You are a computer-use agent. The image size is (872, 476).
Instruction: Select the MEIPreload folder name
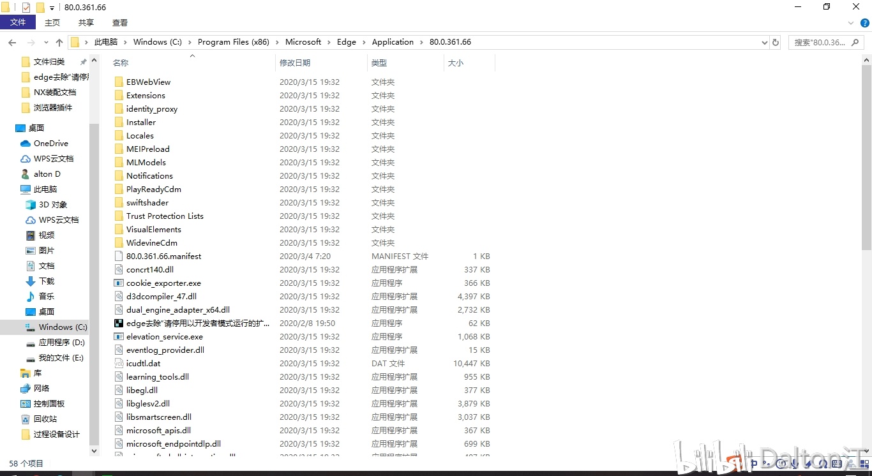pyautogui.click(x=148, y=149)
